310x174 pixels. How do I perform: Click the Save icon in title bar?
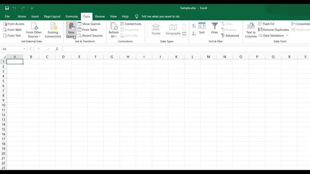tap(7, 8)
